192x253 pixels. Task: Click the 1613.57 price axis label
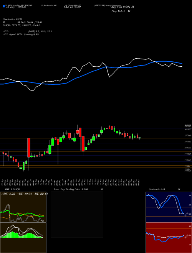pyautogui.click(x=188, y=129)
